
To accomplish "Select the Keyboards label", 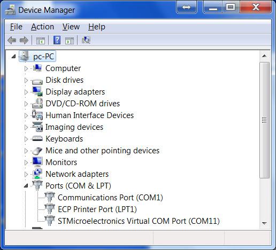I will click(x=64, y=139).
